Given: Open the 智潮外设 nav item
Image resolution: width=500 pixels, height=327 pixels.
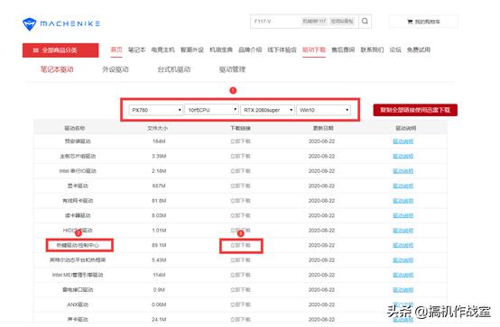Looking at the screenshot, I should [x=192, y=50].
